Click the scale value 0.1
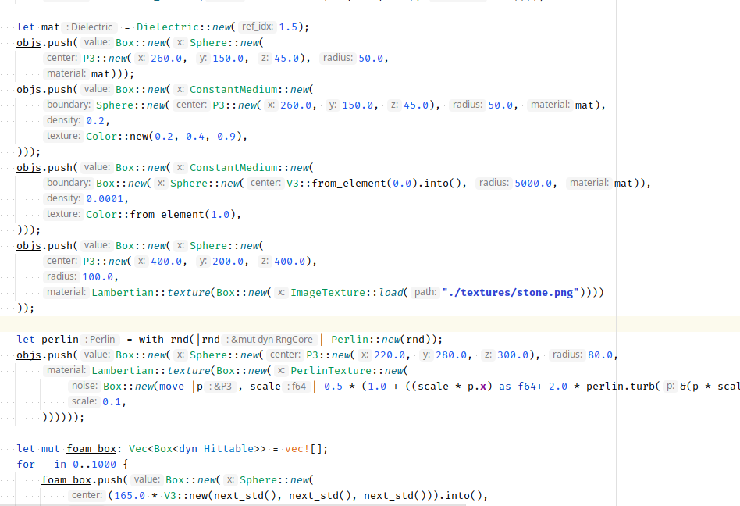Image resolution: width=740 pixels, height=506 pixels. [112, 402]
